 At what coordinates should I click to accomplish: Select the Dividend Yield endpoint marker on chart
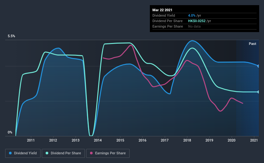(258, 66)
